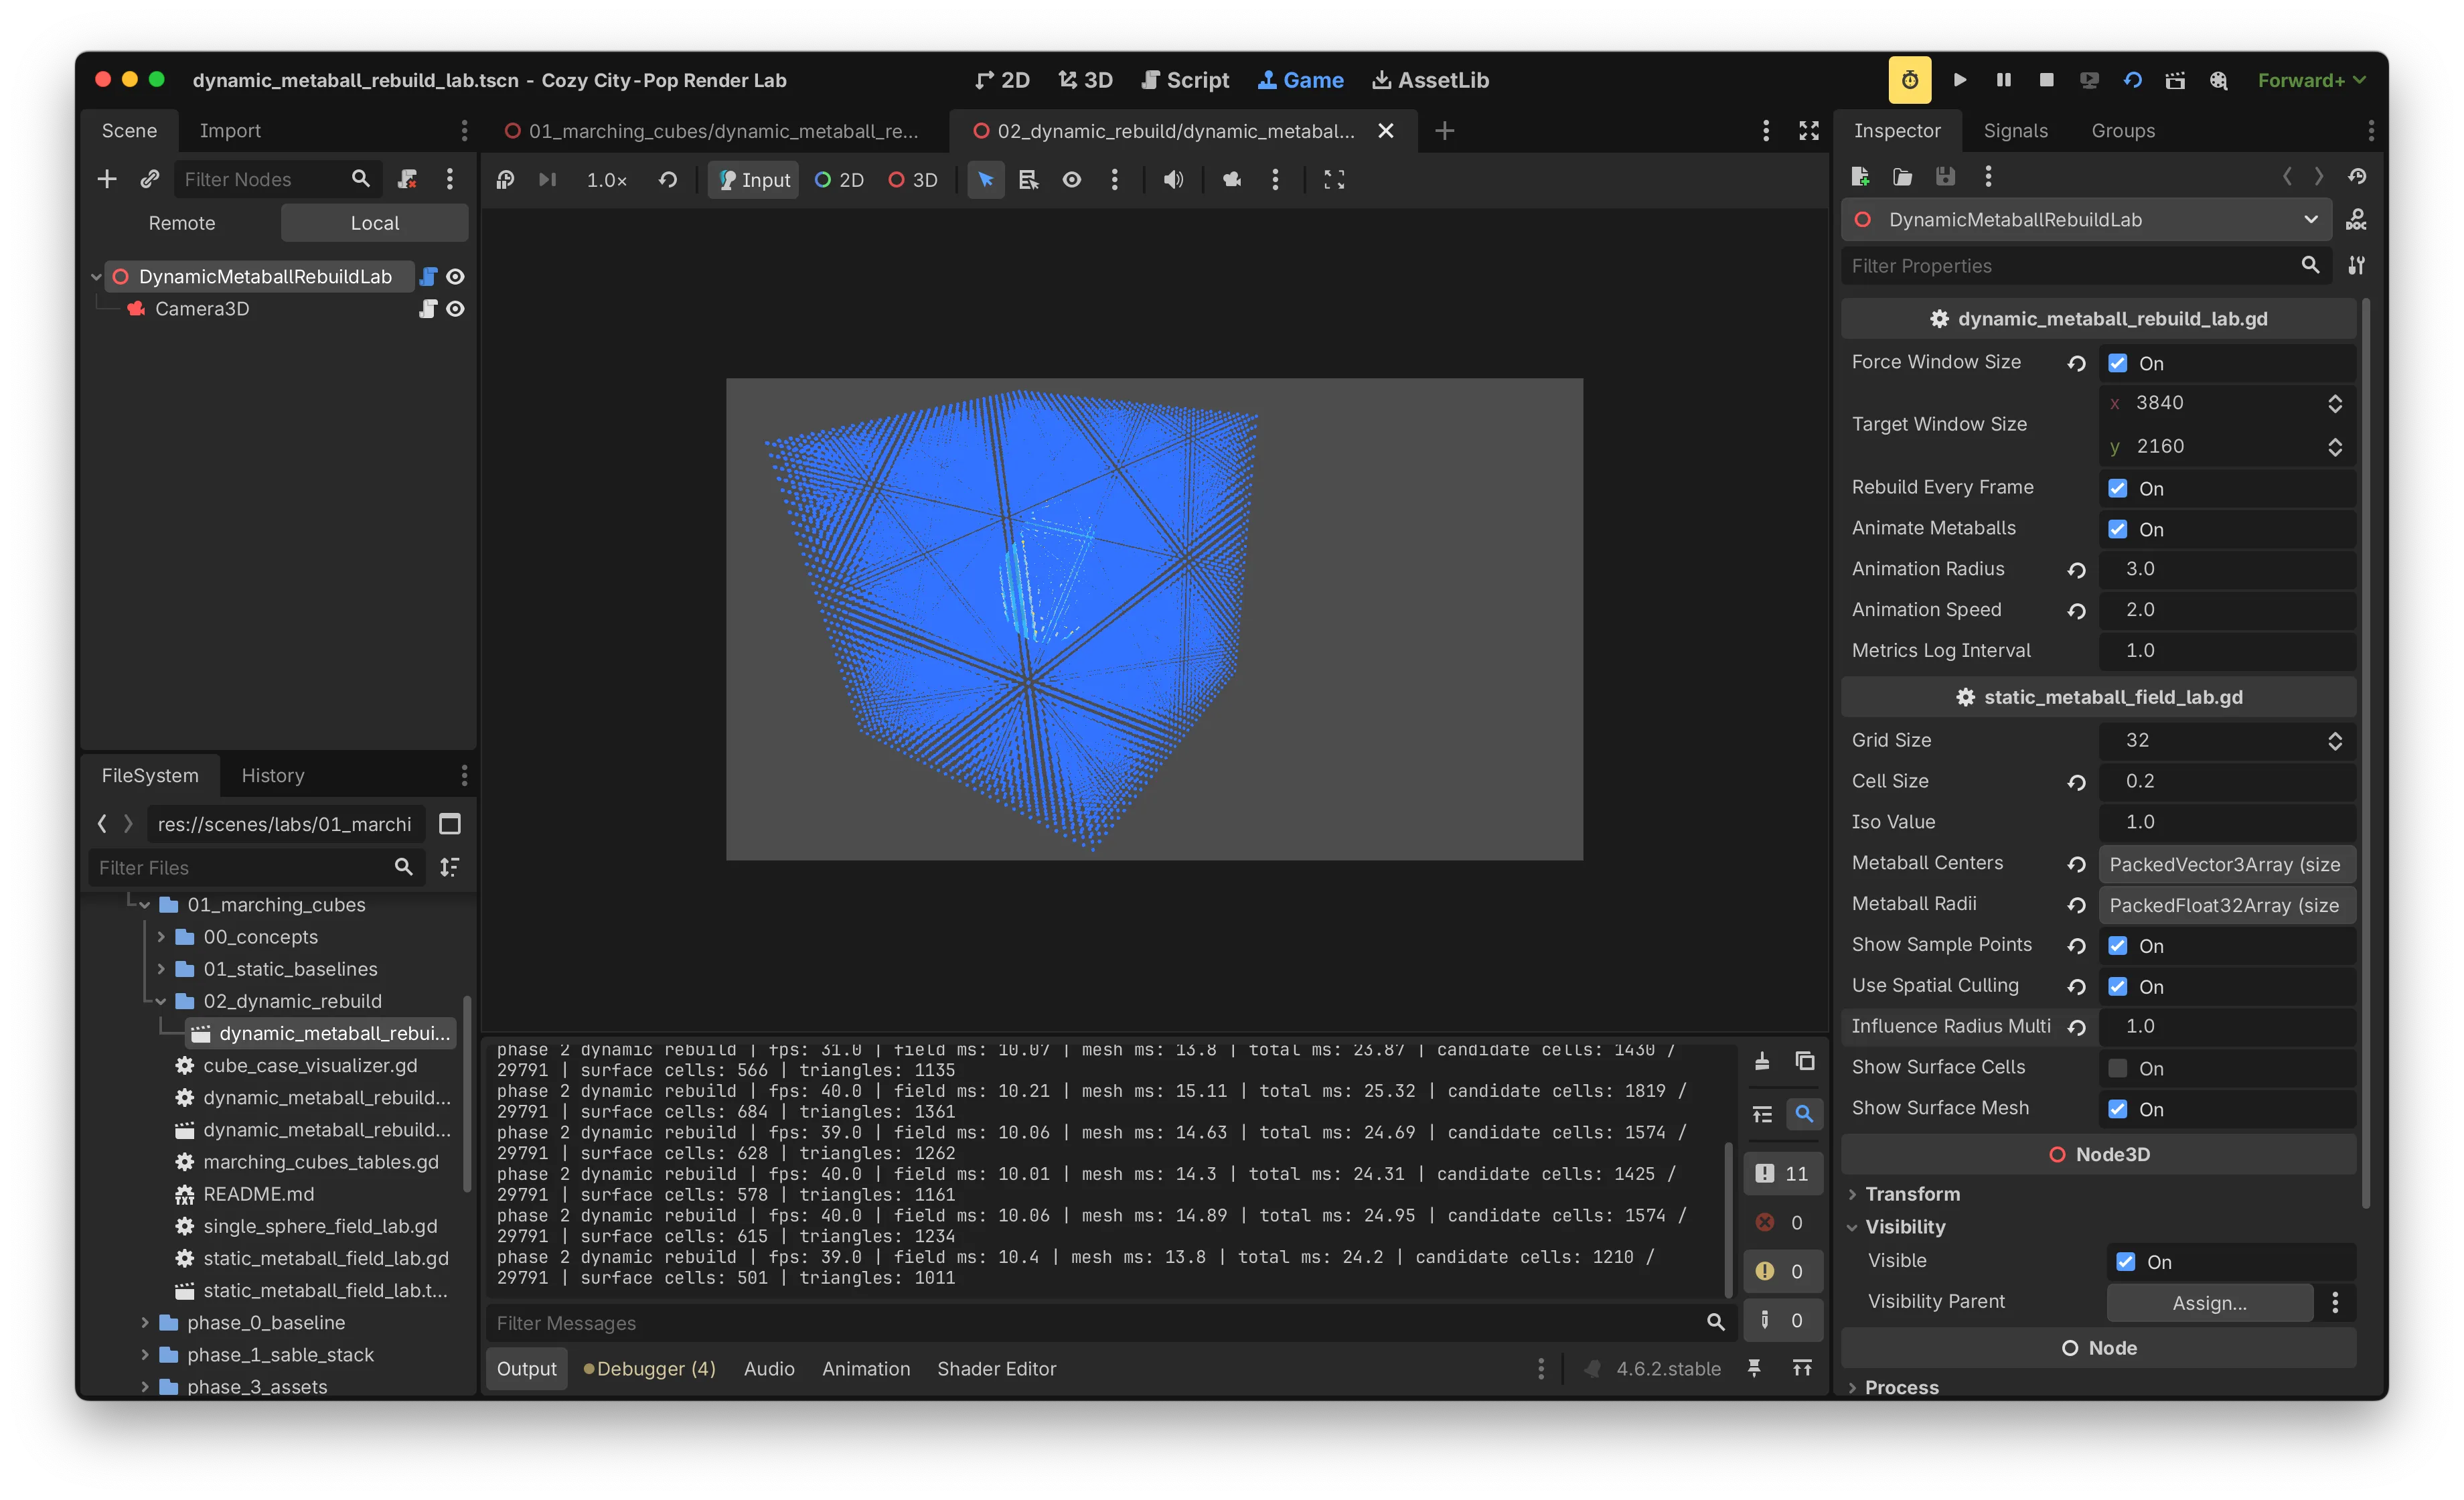Collapse DynamicMetaballRebuildLab tree node
Image resolution: width=2464 pixels, height=1500 pixels.
(96, 277)
